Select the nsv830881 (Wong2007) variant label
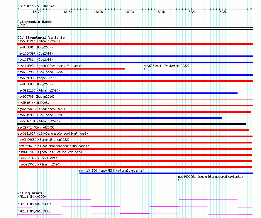Viewport: 261px width, 218px height. [x=35, y=47]
